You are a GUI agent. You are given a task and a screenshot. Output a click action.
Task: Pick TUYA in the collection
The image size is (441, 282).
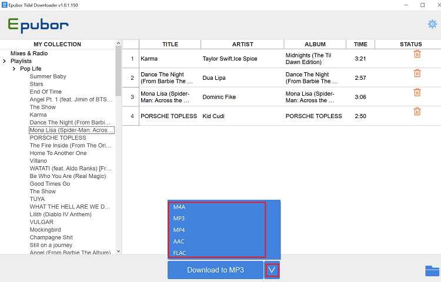point(37,199)
